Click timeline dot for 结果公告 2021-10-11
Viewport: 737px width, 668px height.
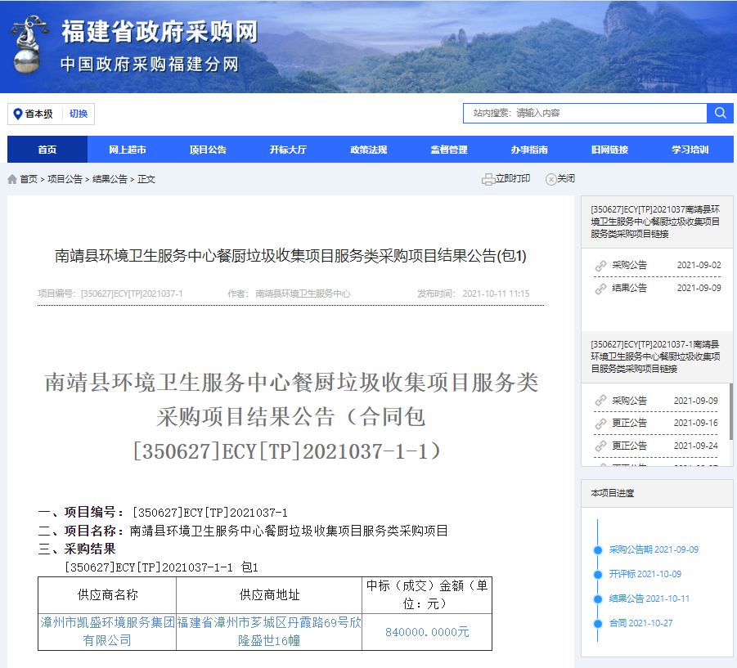click(598, 599)
